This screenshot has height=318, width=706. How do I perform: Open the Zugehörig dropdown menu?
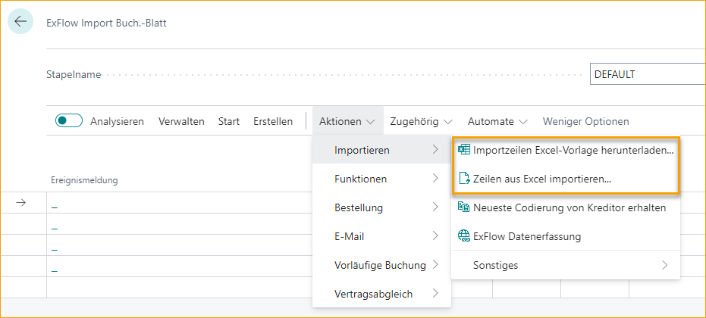[421, 121]
